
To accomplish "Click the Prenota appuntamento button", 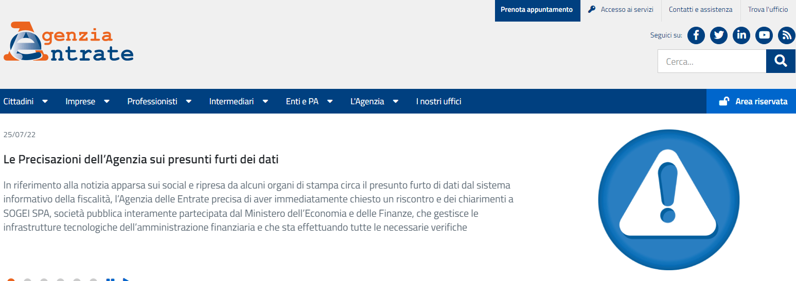I will click(537, 10).
